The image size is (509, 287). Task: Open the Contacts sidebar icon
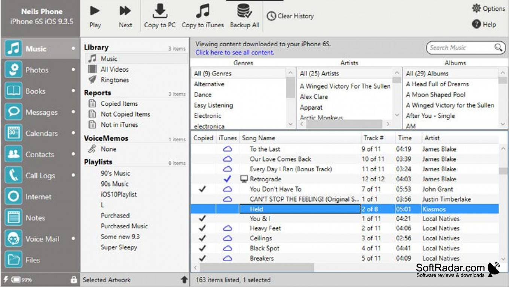(13, 154)
